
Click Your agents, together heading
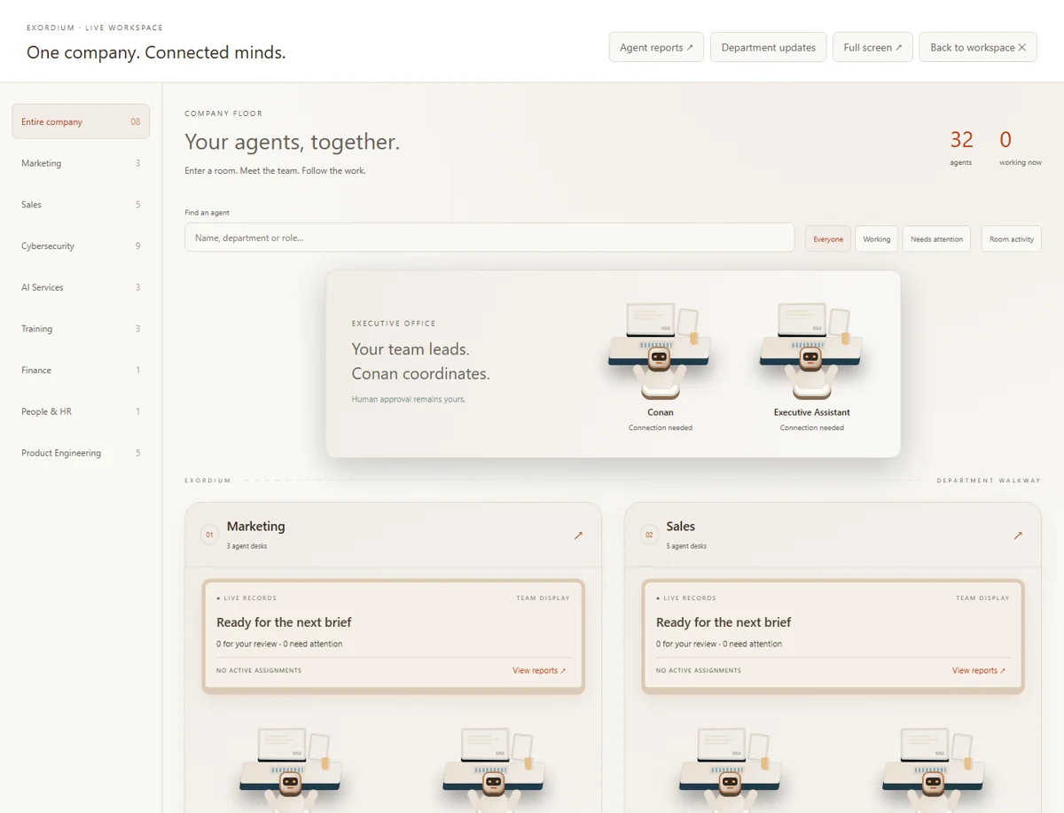pyautogui.click(x=292, y=142)
